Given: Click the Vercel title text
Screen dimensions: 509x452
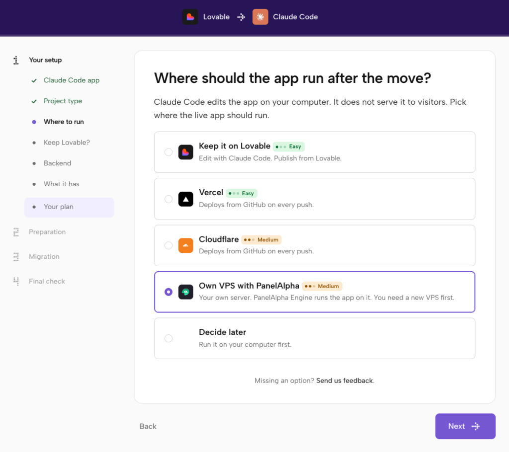Looking at the screenshot, I should 211,192.
